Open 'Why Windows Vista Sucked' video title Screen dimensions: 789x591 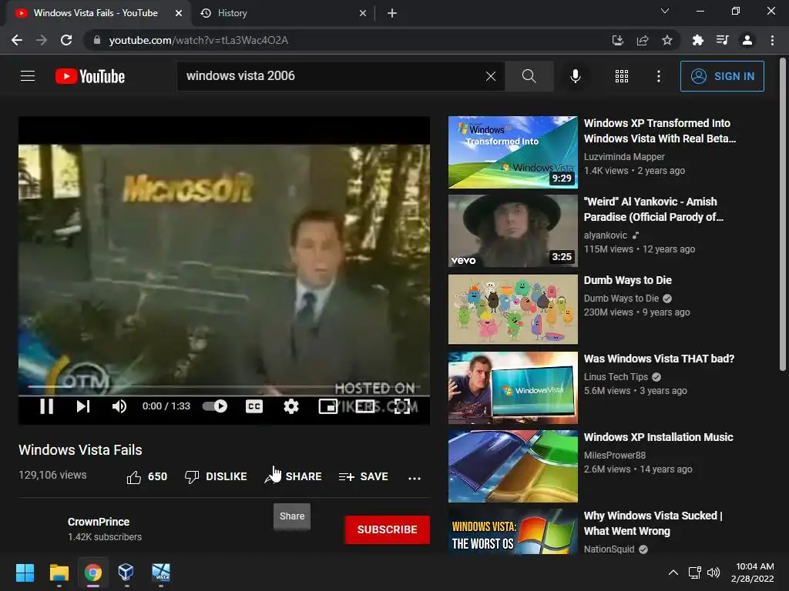click(653, 523)
